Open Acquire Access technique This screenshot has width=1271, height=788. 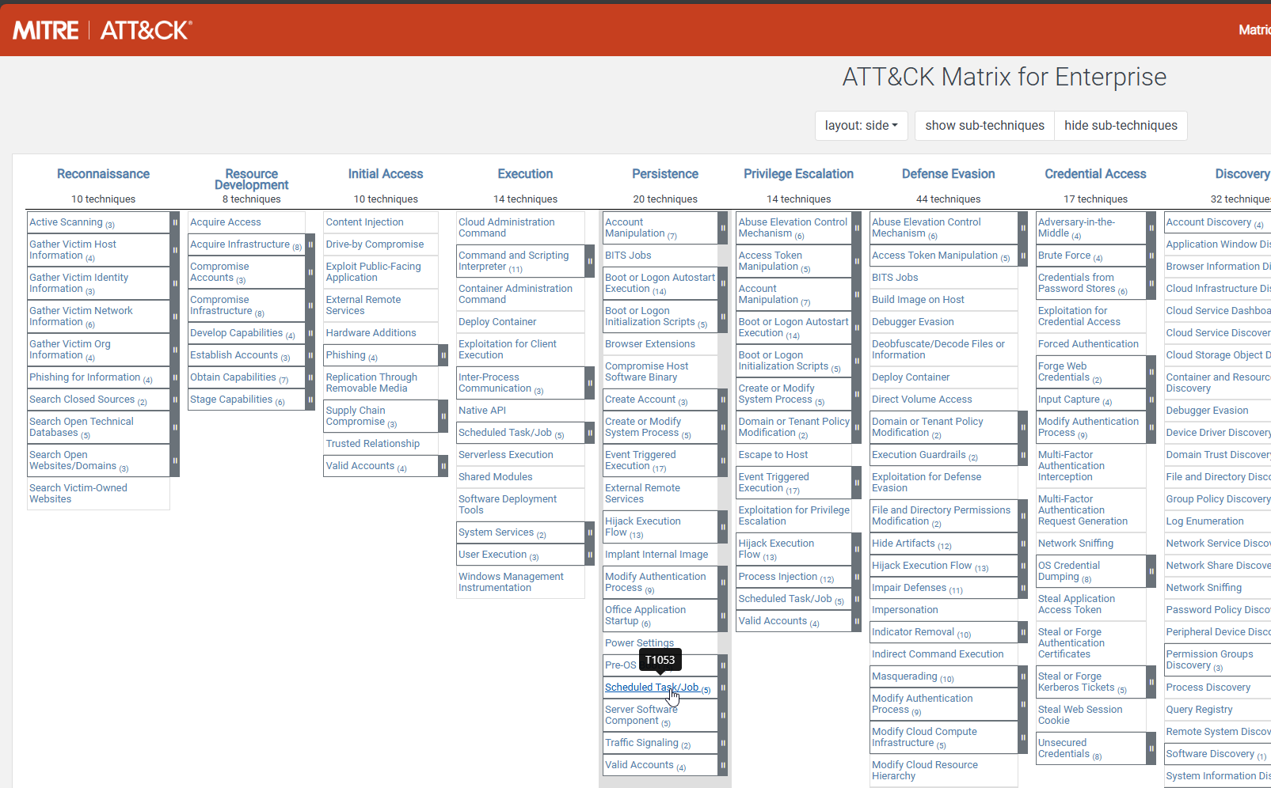225,222
